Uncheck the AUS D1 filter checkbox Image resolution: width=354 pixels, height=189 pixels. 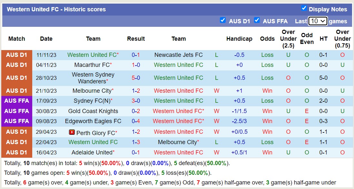point(223,20)
